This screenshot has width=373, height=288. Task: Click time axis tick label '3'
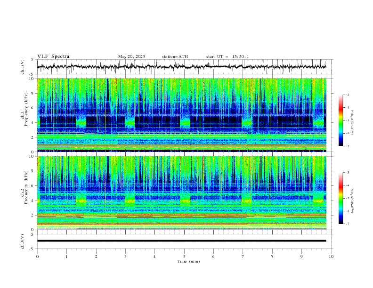pos(125,256)
